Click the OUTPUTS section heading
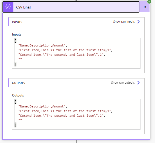155x143 pixels. [19, 83]
